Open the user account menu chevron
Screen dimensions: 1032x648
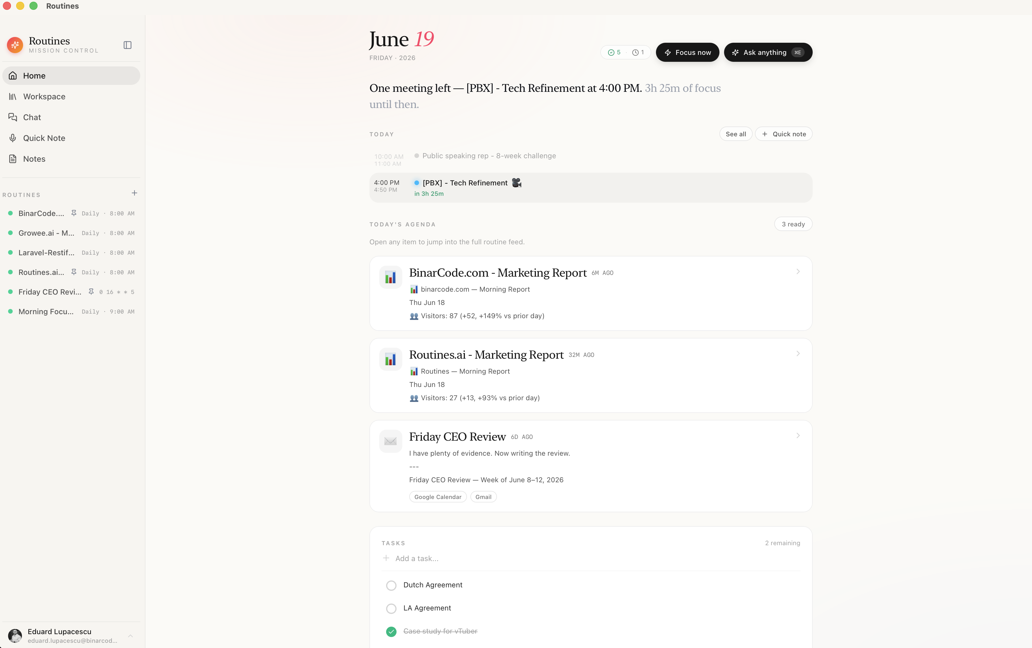(x=131, y=636)
